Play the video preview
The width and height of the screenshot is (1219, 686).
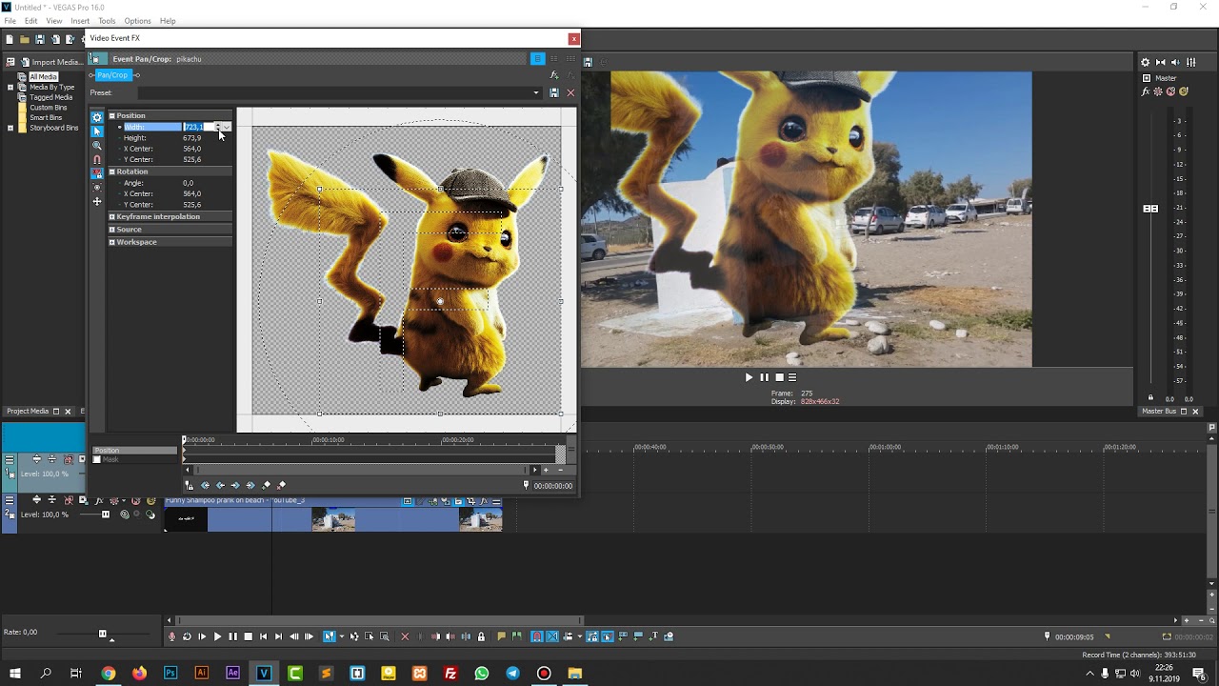[x=749, y=377]
